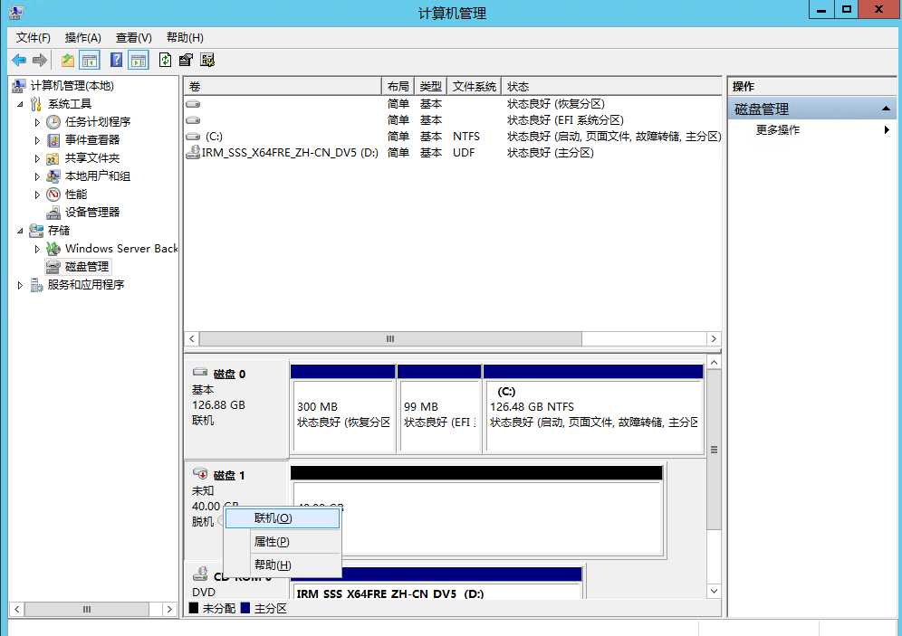The height and width of the screenshot is (636, 902).
Task: Choose 帮助(H) in the context menu
Action: click(x=282, y=565)
